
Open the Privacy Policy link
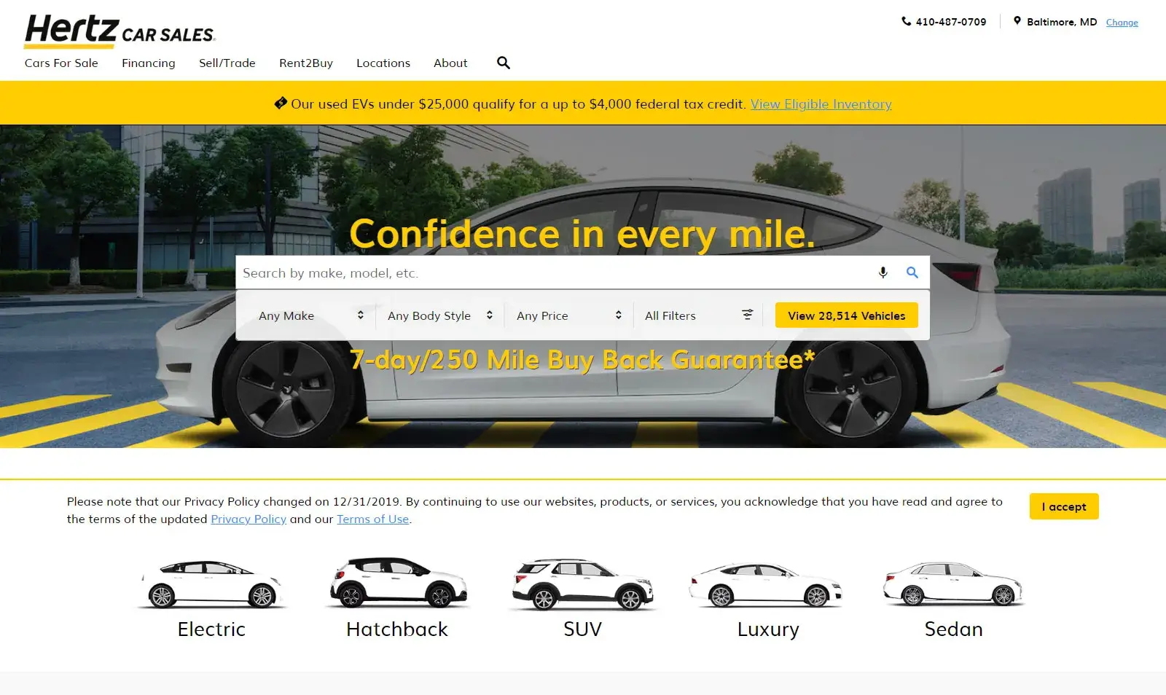(249, 519)
